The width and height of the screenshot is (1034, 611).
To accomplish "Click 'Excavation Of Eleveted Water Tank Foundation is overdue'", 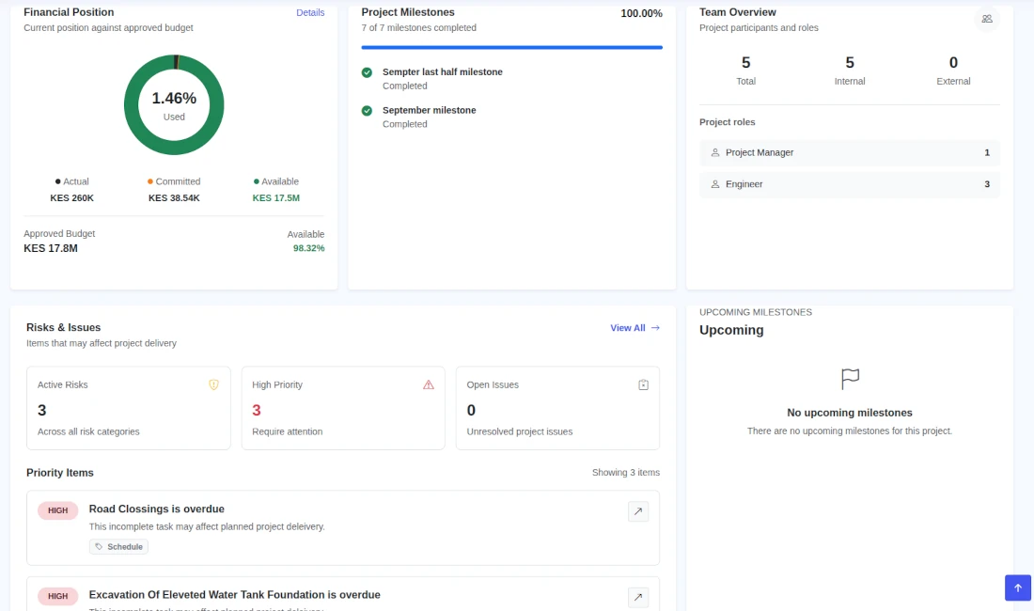I will tap(235, 594).
